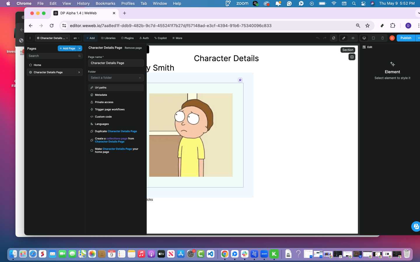Select the Home page in the list
420x262 pixels.
55,65
